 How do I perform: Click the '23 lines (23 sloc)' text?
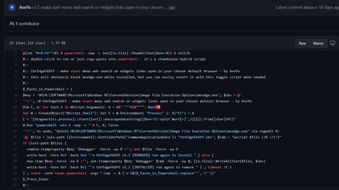point(28,43)
